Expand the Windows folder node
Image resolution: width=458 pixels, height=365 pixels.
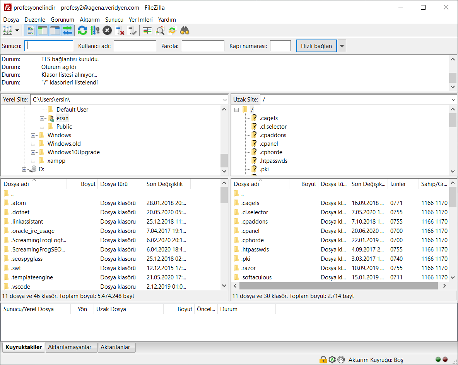(x=33, y=135)
